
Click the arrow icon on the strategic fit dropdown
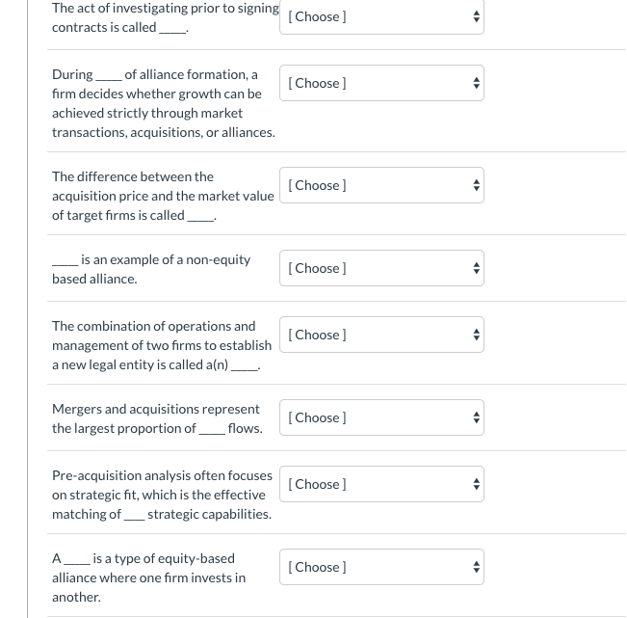click(x=474, y=484)
